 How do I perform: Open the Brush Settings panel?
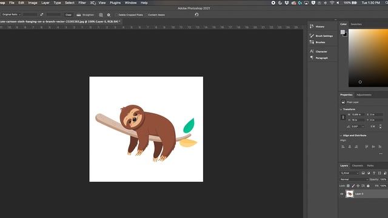click(x=321, y=36)
